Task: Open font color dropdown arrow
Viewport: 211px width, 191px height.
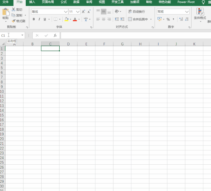Action: [x=79, y=19]
